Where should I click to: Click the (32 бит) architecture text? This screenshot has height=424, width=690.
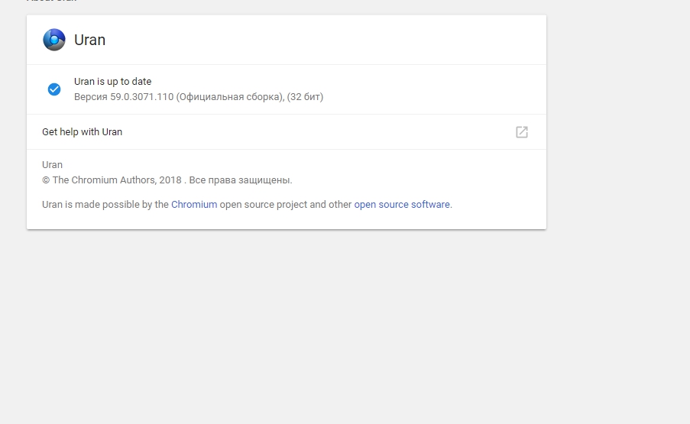pyautogui.click(x=305, y=97)
